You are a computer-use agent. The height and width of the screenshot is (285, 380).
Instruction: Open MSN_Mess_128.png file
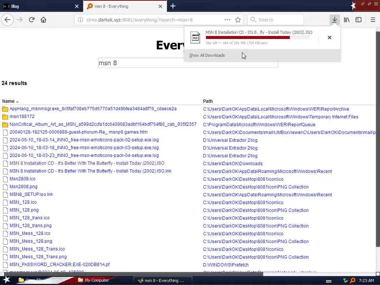pos(31,241)
